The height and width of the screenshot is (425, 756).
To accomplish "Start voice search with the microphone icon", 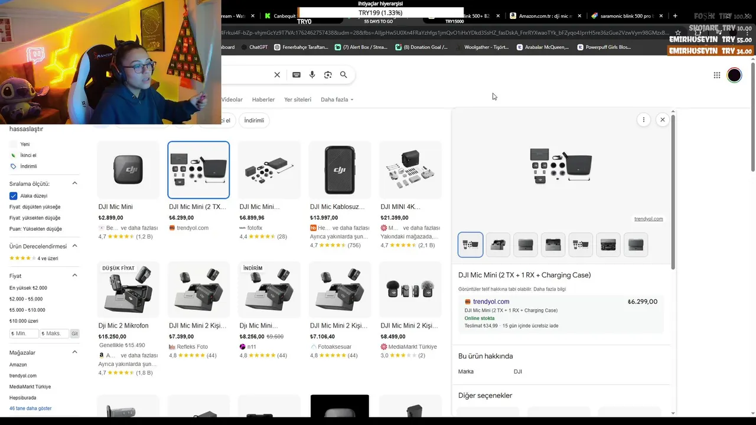I will 312,75.
